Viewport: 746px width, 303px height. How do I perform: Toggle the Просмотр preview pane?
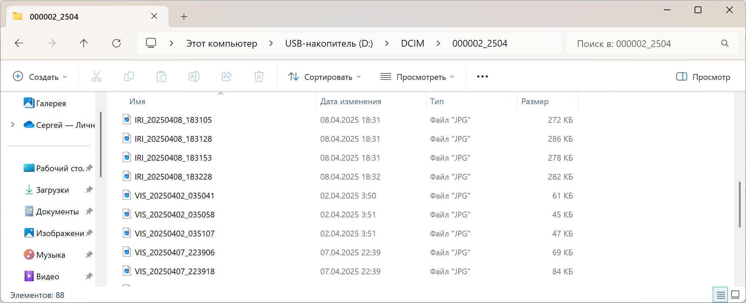(703, 77)
